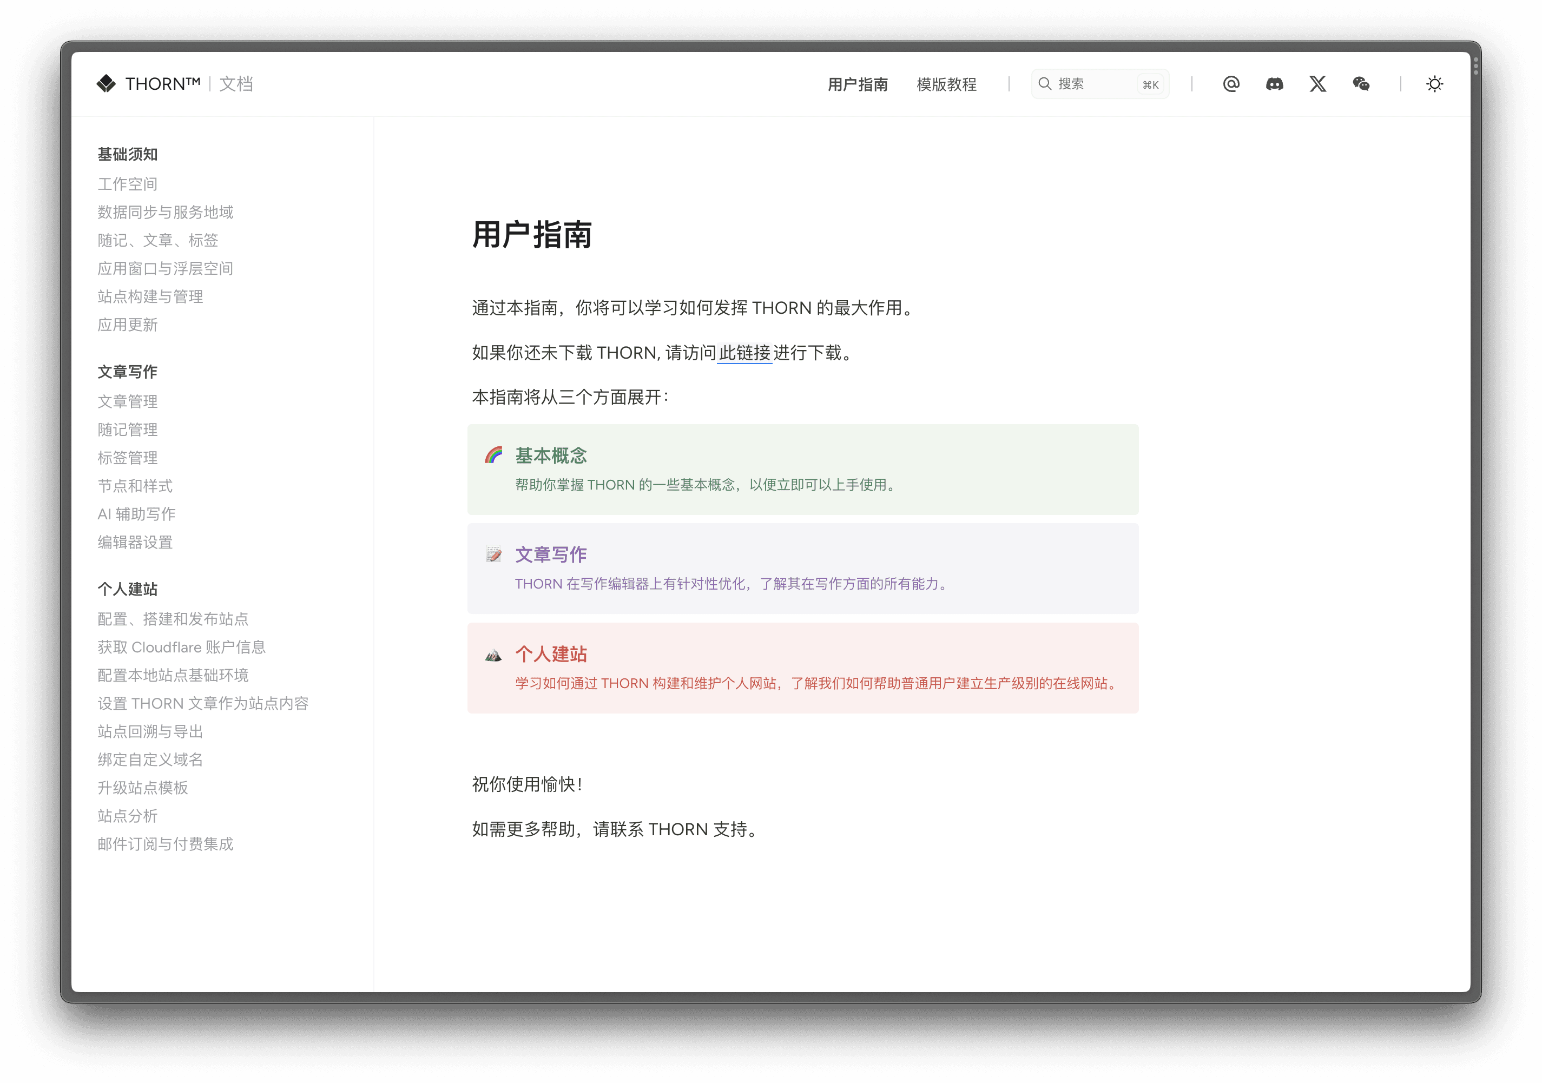Open 配置、搭建和发布站点 in sidebar
This screenshot has width=1542, height=1083.
coord(173,619)
